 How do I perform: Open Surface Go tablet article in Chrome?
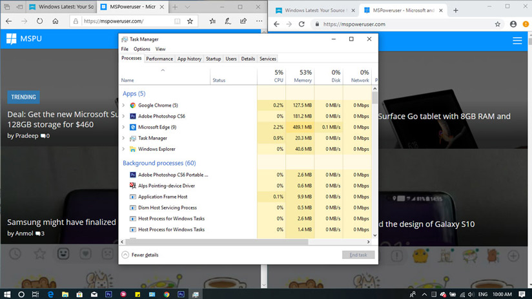[x=444, y=117]
